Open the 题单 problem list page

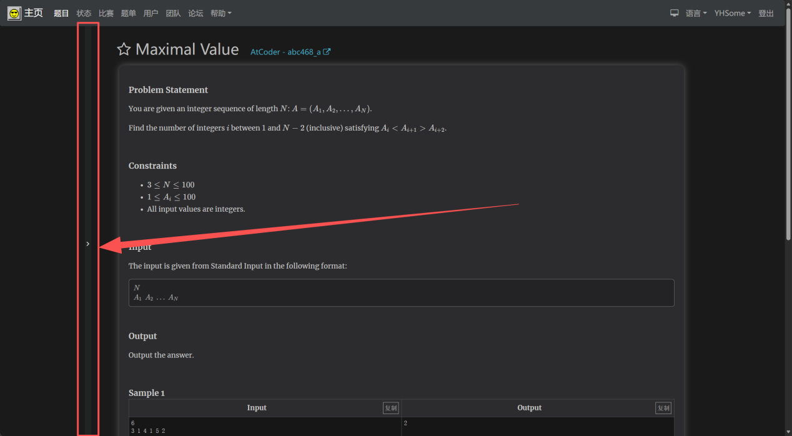129,13
